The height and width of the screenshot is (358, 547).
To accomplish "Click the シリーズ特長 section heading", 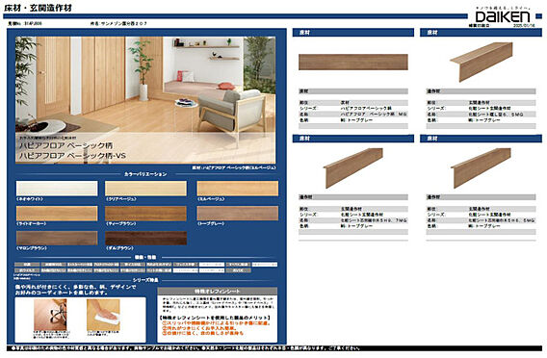I will click(x=145, y=280).
